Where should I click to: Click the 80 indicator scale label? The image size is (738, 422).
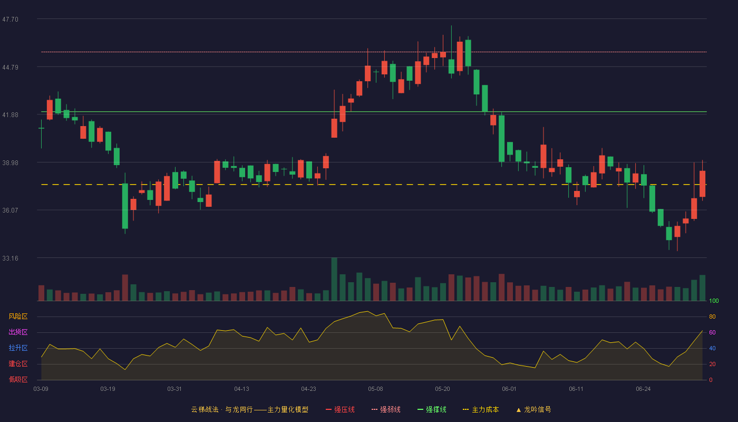coord(712,317)
